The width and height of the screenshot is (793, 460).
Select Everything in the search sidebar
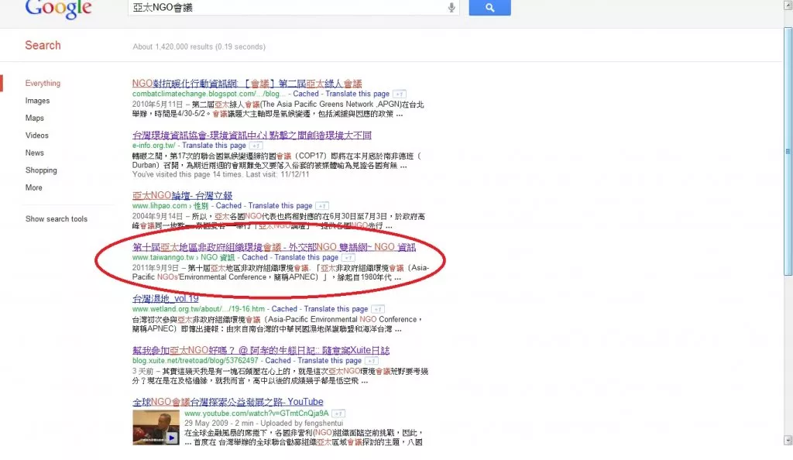tap(43, 83)
